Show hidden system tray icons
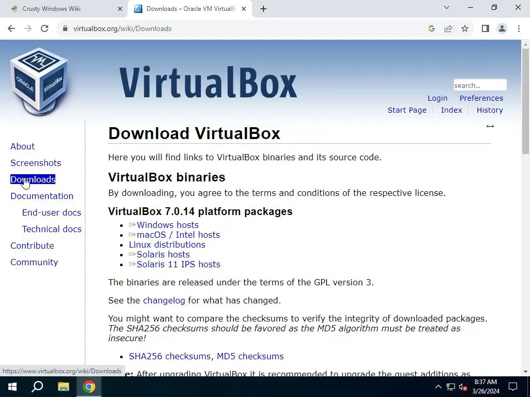The image size is (530, 397). pyautogui.click(x=438, y=387)
